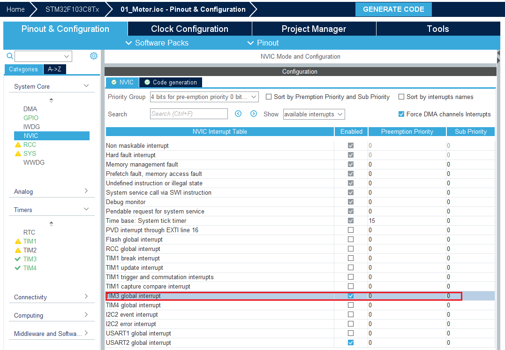Click the GENERATE CODE button
Viewport: 505px width, 350px height.
tap(393, 9)
